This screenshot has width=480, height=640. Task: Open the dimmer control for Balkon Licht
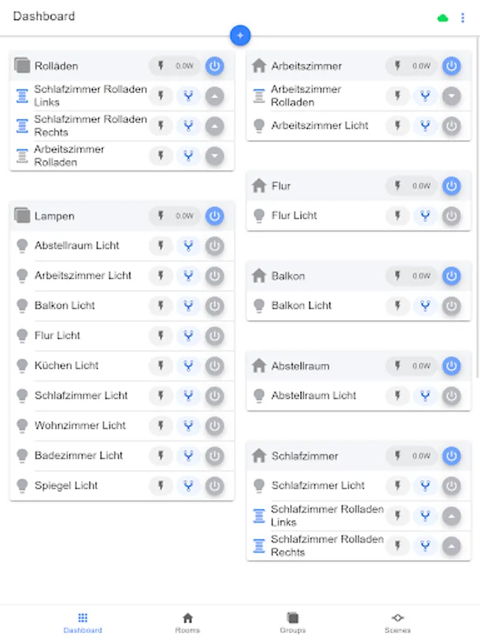tap(425, 306)
